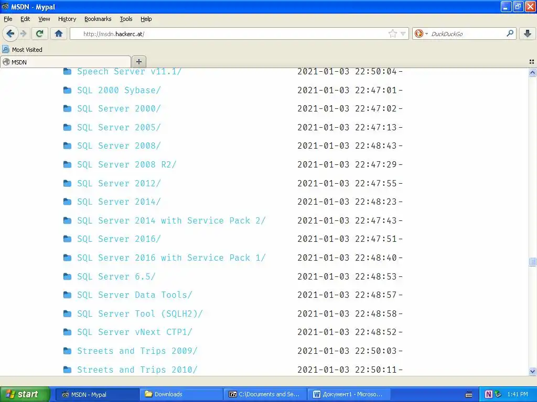
Task: Open the File menu
Action: point(8,19)
